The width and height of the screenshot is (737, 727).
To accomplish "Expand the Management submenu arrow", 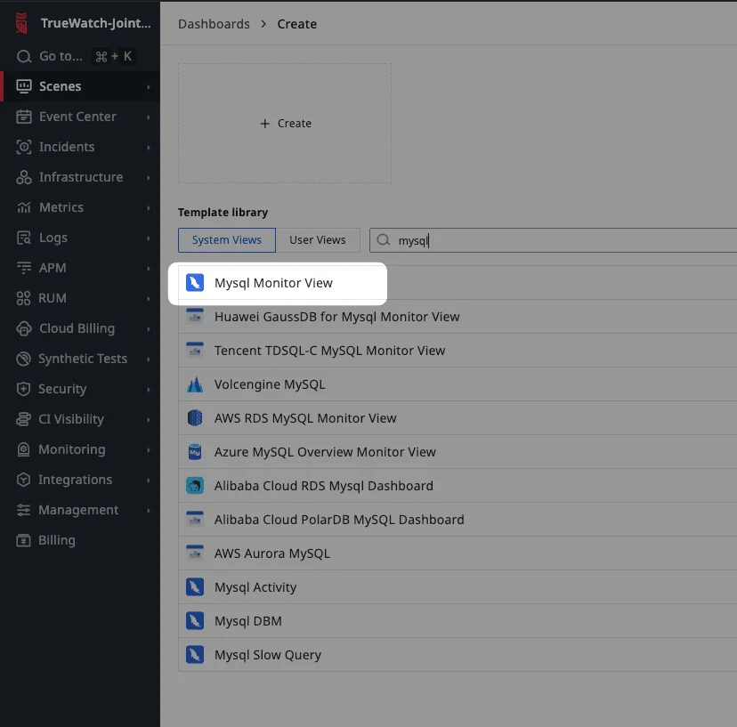I will point(149,511).
